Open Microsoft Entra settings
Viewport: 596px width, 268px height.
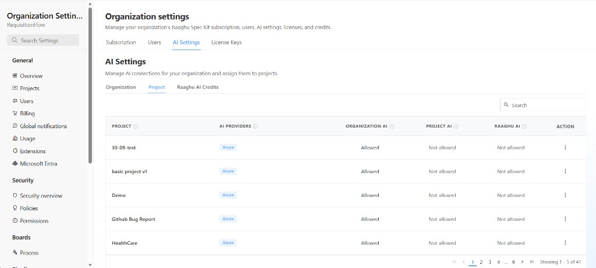pos(34,164)
